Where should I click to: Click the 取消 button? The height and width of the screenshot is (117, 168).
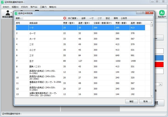(146, 101)
